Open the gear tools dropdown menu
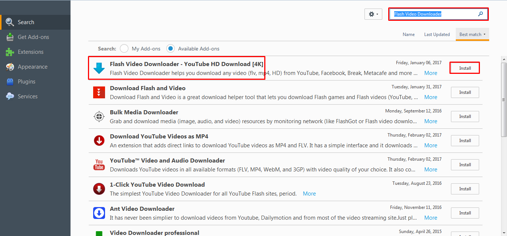The height and width of the screenshot is (236, 507). 373,14
